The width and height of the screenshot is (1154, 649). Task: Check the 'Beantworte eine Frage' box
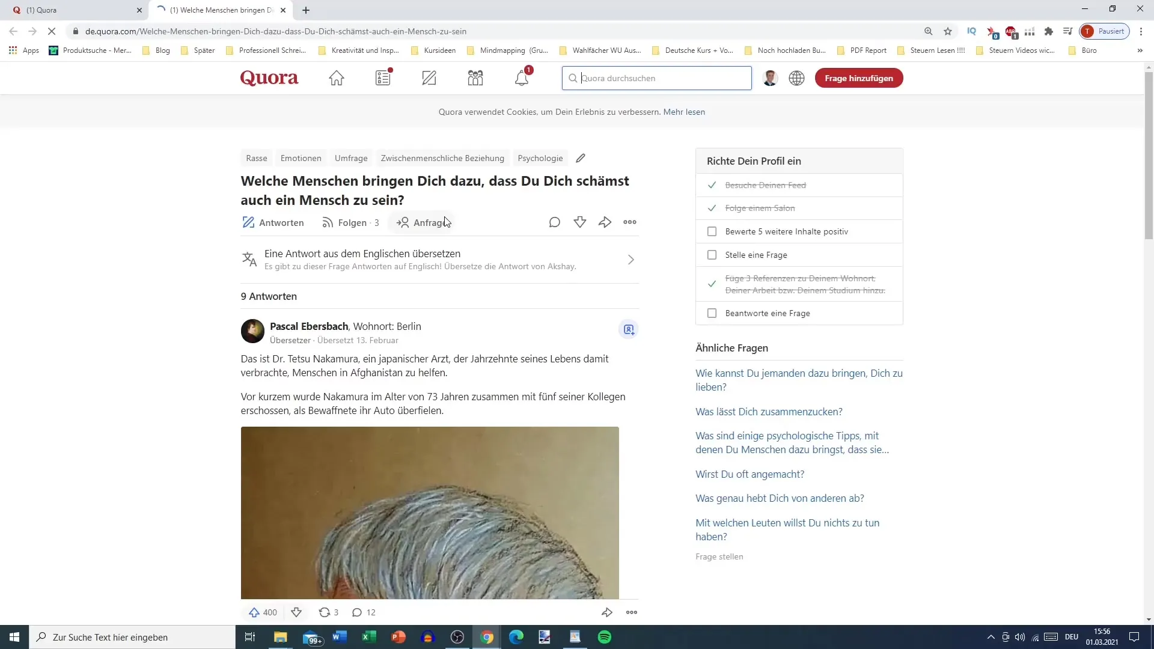tap(712, 313)
